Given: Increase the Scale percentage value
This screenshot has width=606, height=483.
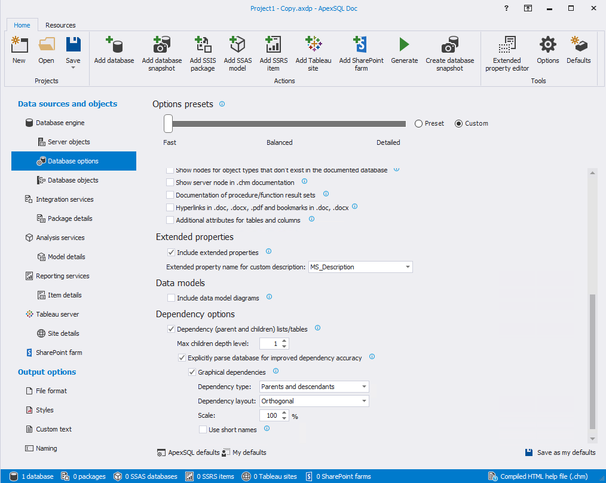Looking at the screenshot, I should [x=284, y=413].
